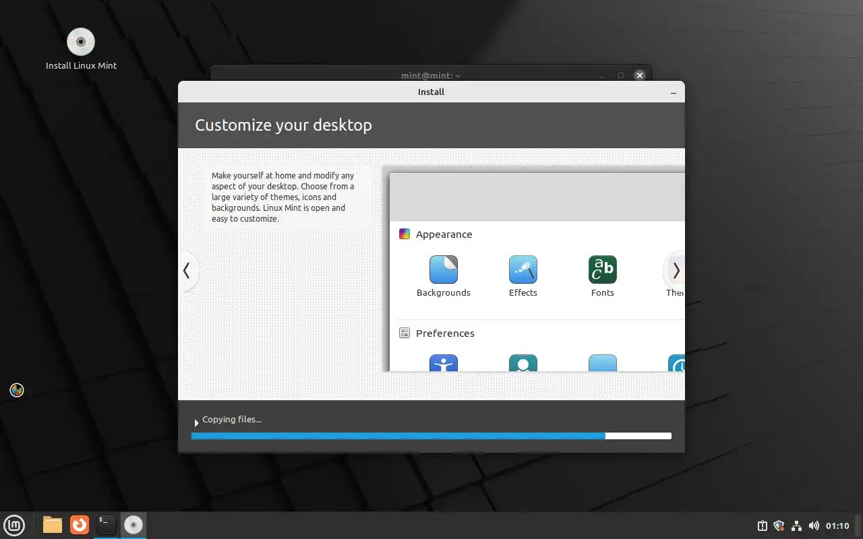Click the "Install" window title text
863x539 pixels.
click(x=431, y=92)
